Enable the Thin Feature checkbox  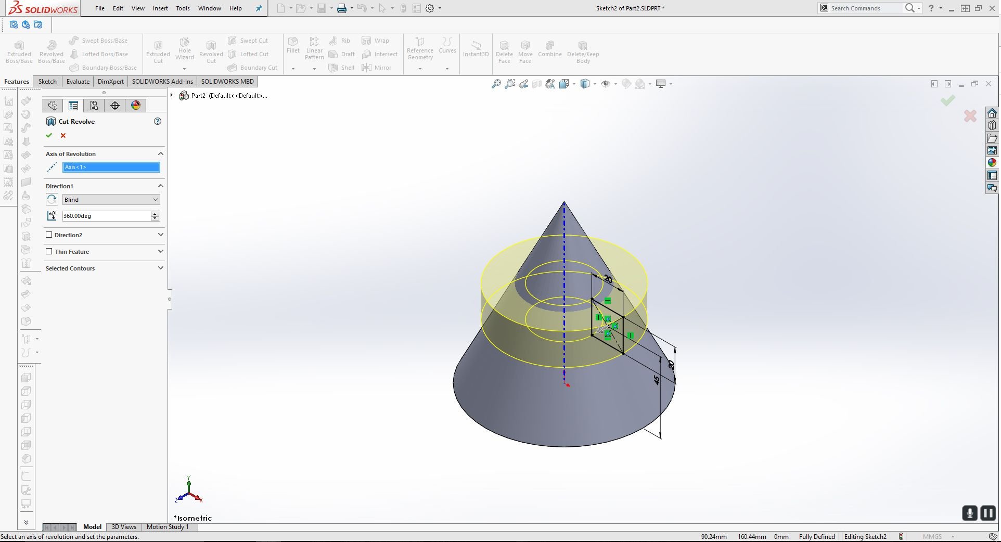[49, 252]
